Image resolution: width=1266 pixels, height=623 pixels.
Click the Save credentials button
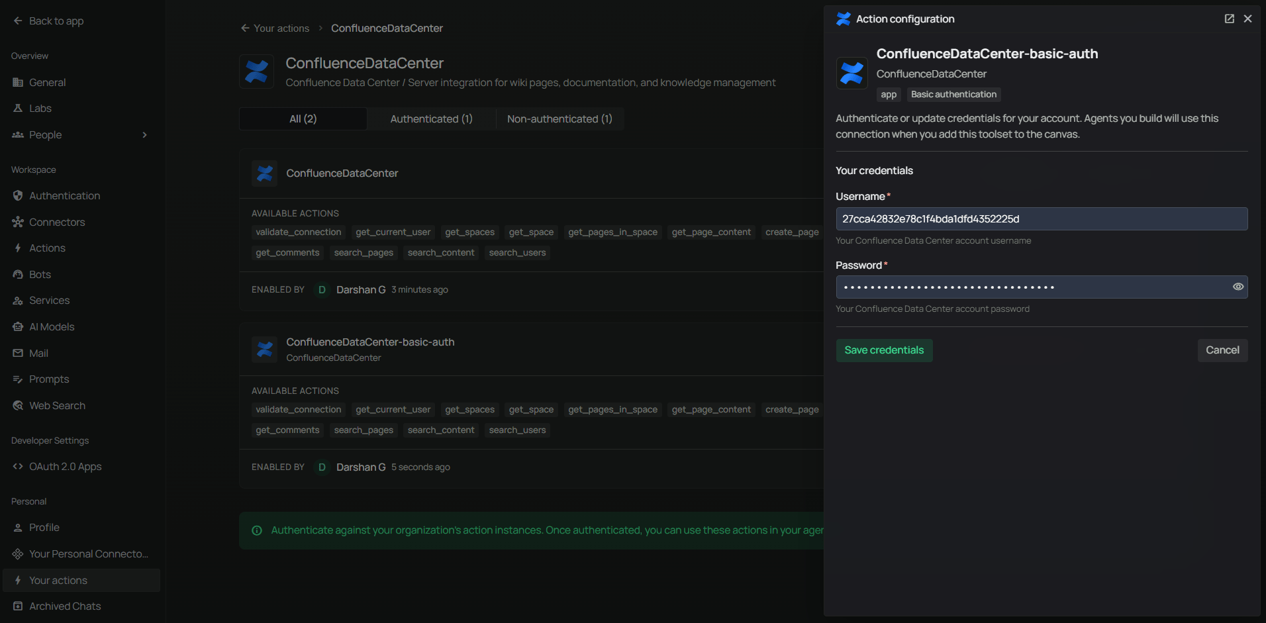(884, 350)
